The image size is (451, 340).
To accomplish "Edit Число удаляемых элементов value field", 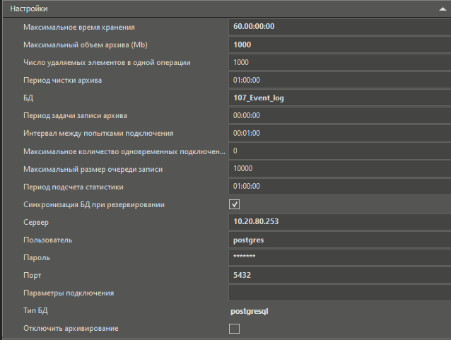I will [x=340, y=62].
